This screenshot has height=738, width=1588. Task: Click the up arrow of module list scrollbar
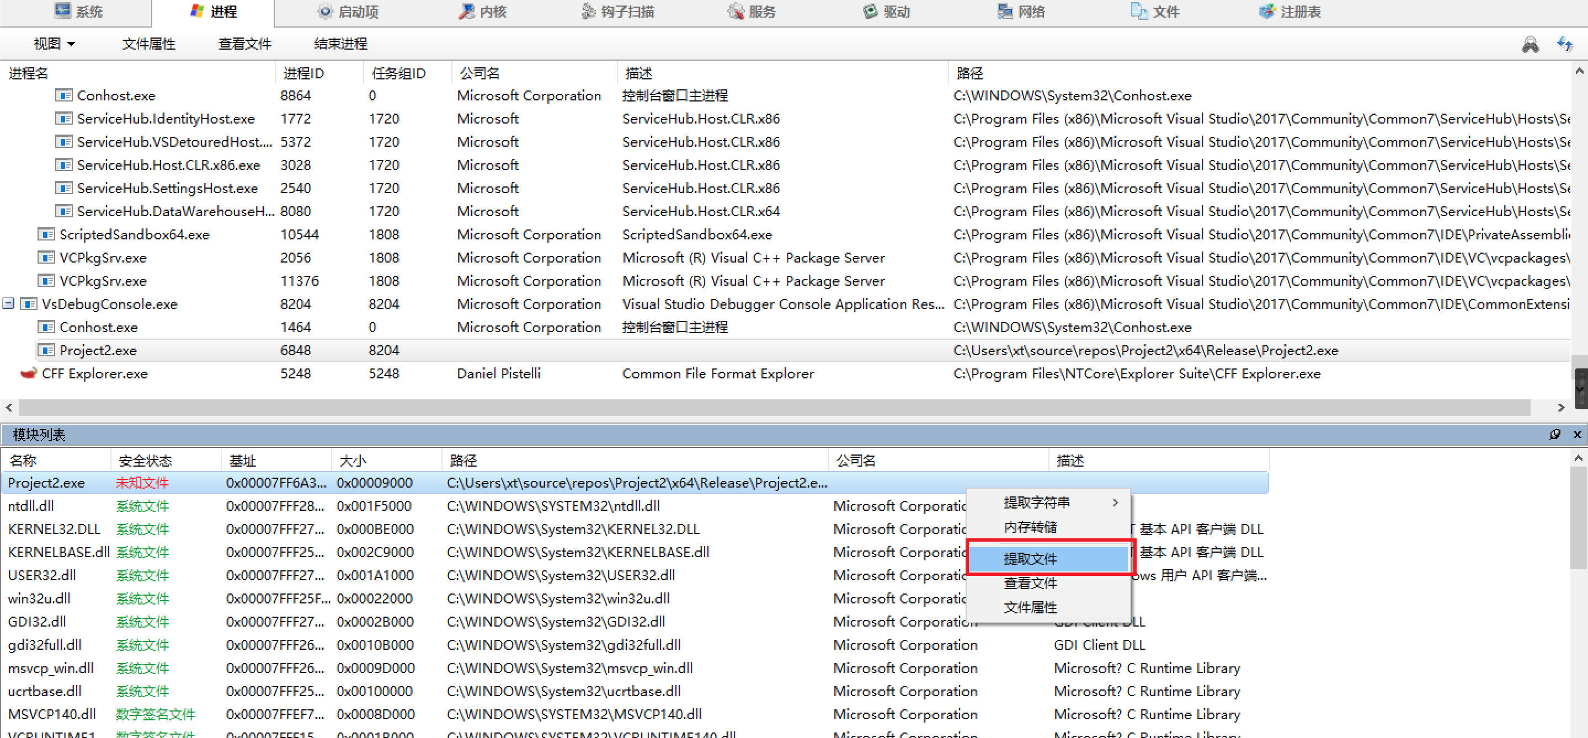pyautogui.click(x=1578, y=458)
